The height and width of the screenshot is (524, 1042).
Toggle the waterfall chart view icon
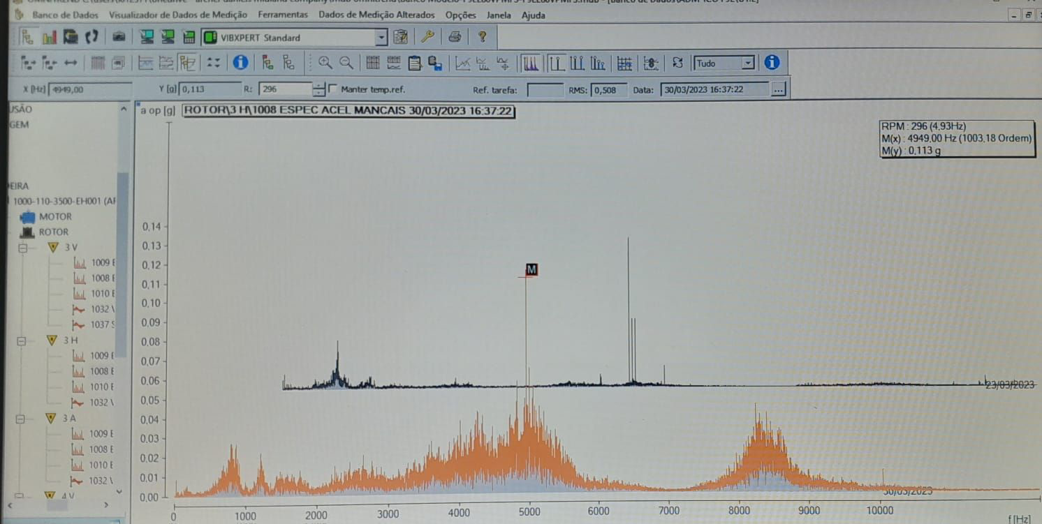[187, 63]
